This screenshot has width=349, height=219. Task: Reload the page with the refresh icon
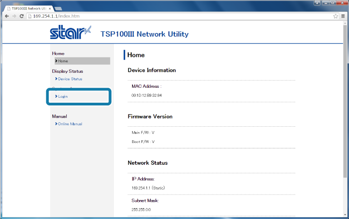(22, 16)
